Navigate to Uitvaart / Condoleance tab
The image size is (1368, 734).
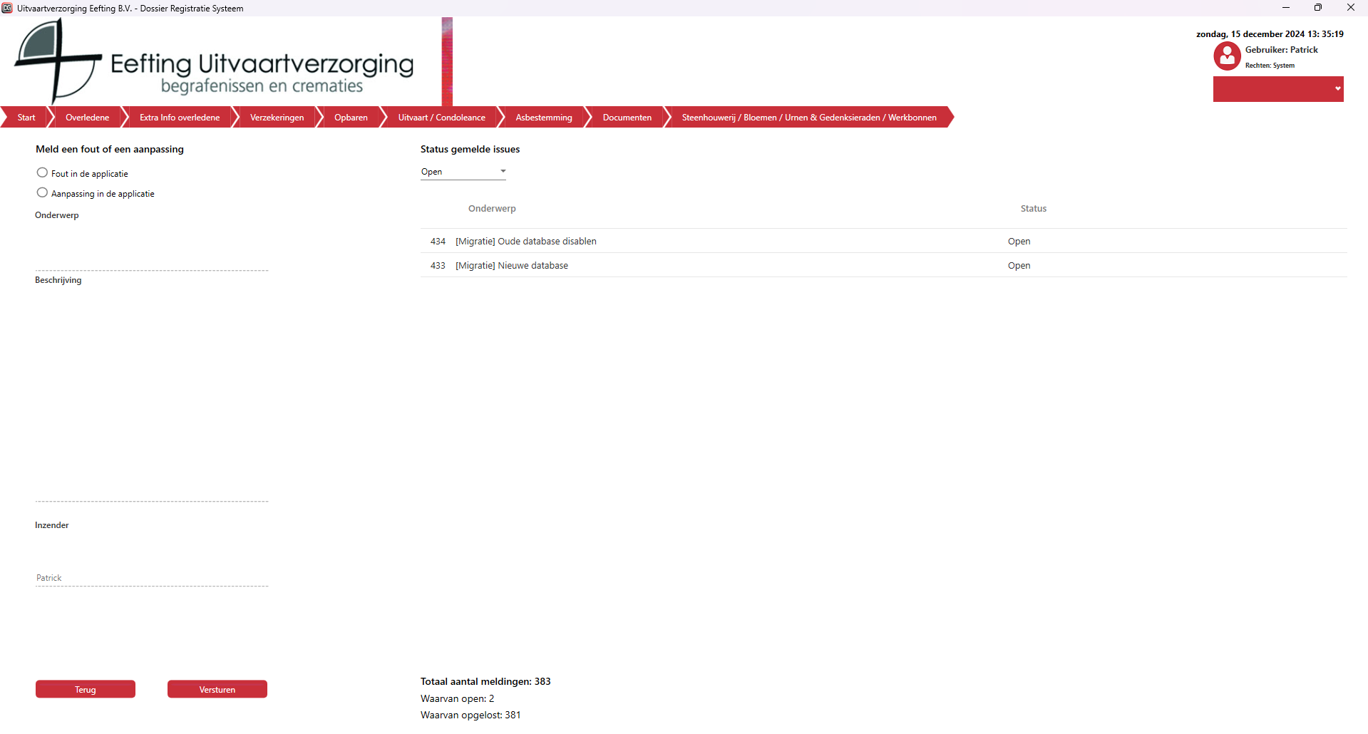point(441,118)
